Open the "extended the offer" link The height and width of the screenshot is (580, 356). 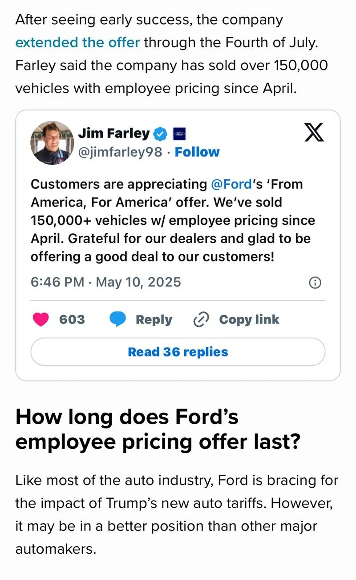coord(77,43)
